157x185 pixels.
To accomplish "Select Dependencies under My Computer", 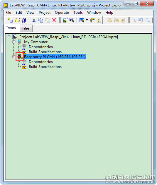I will (x=41, y=47).
